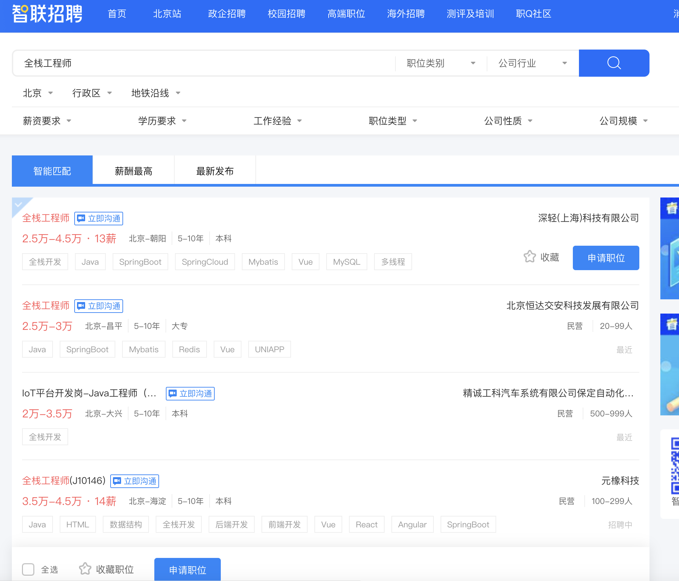This screenshot has height=581, width=679.
Task: Click the star icon next to 收藏
Action: 529,257
